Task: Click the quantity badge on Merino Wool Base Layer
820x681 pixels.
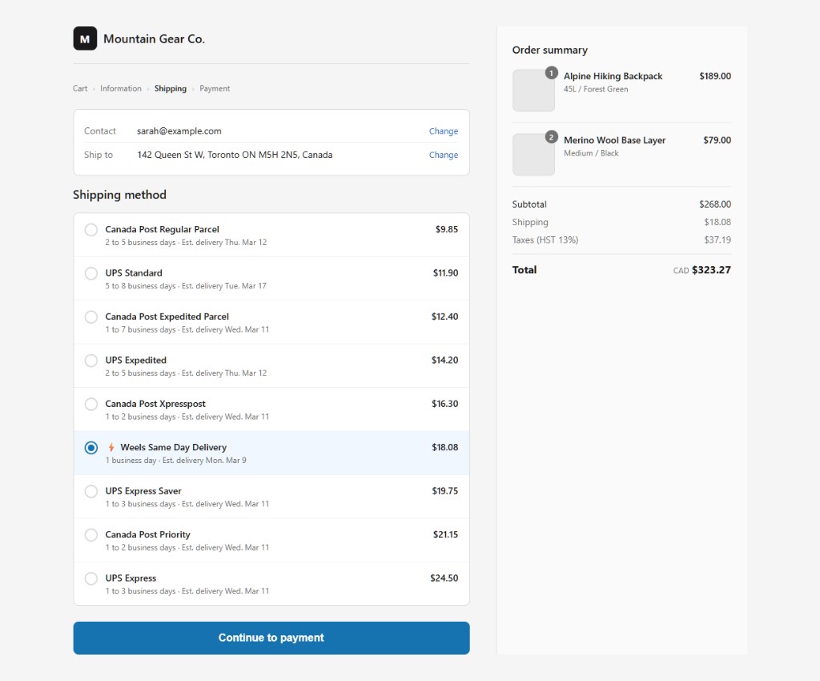Action: pyautogui.click(x=552, y=137)
